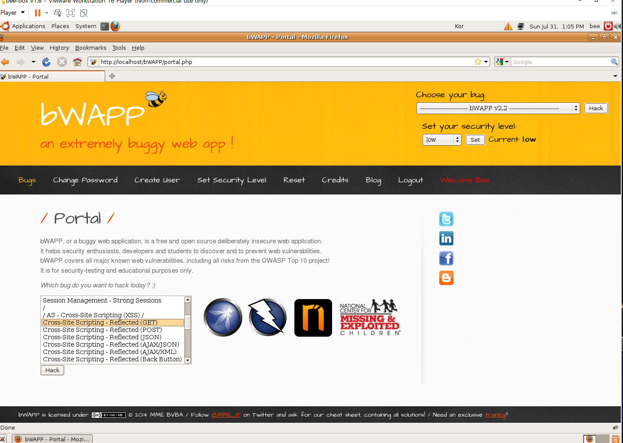Click the orange Netsparker logo
Viewport: 623px width, 443px height.
313,318
